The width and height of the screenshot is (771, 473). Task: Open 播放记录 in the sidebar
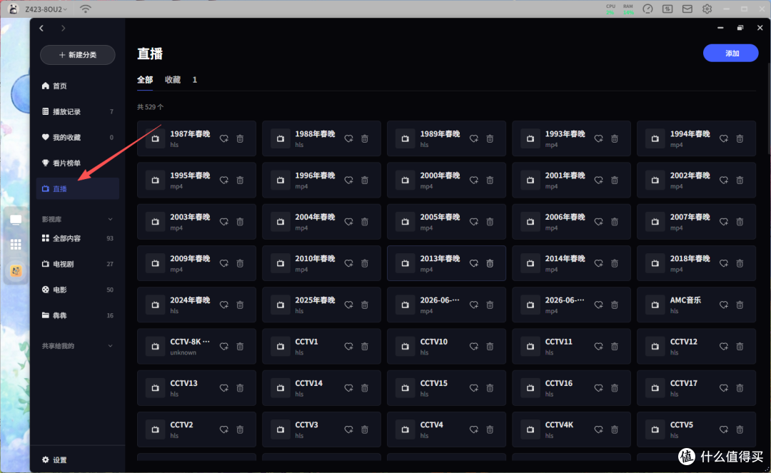pos(78,111)
